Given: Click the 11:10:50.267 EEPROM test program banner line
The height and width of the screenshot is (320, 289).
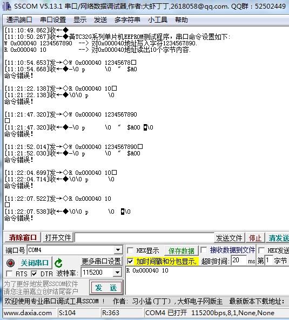Looking at the screenshot, I should pyautogui.click(x=117, y=37).
